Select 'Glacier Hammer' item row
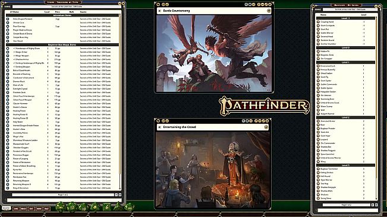The width and height of the screenshot is (387, 217). (x=62, y=104)
